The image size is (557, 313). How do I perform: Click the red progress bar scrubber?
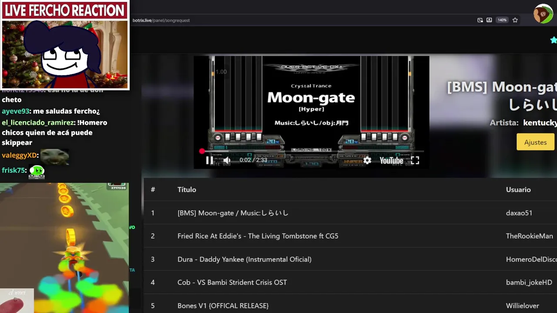202,151
